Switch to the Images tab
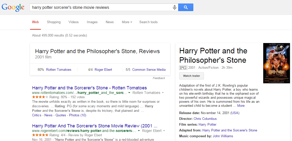 (92, 22)
